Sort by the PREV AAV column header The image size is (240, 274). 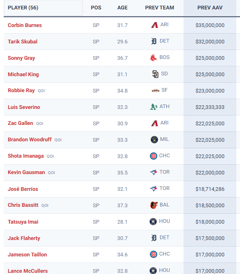pos(210,8)
